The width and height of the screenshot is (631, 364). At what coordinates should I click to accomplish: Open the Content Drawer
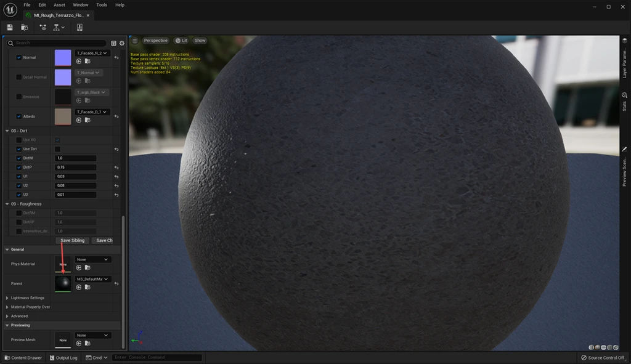click(23, 358)
